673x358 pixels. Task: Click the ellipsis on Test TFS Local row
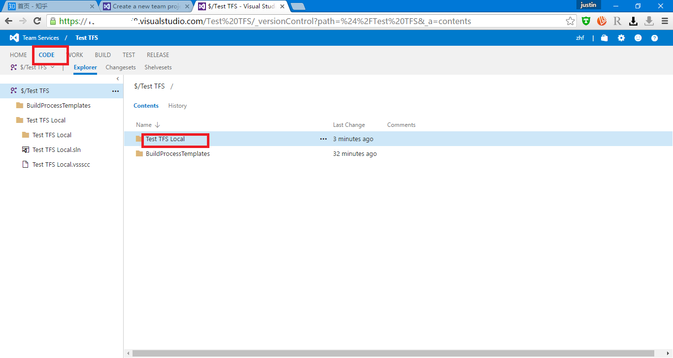coord(324,139)
